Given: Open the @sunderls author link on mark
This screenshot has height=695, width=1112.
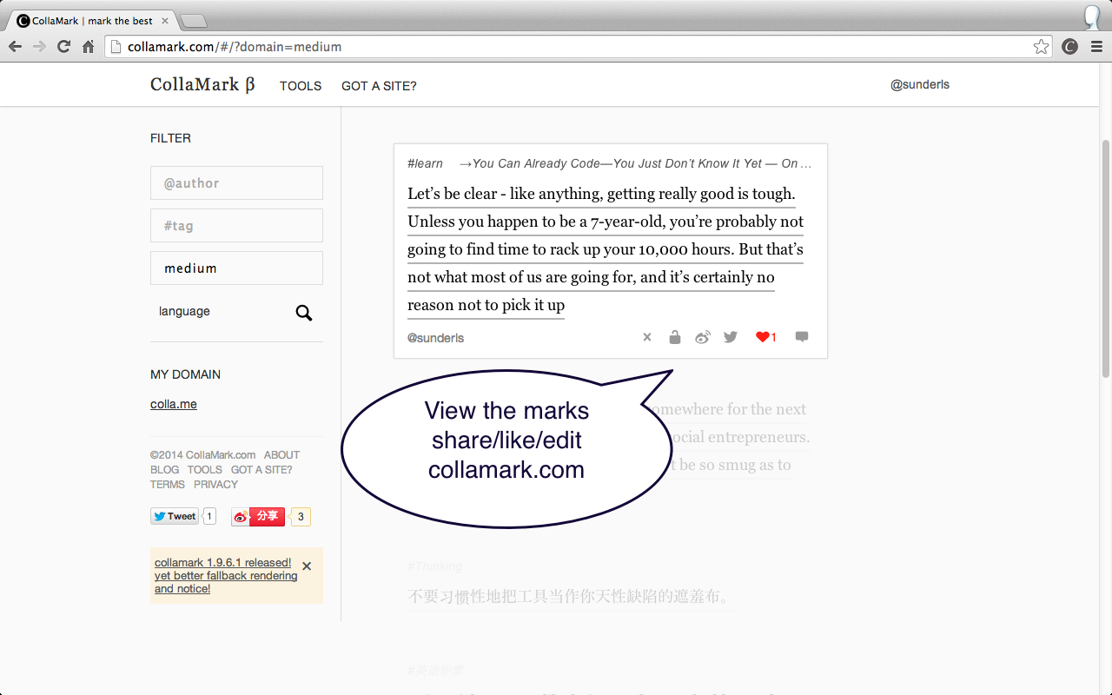Looking at the screenshot, I should 435,338.
